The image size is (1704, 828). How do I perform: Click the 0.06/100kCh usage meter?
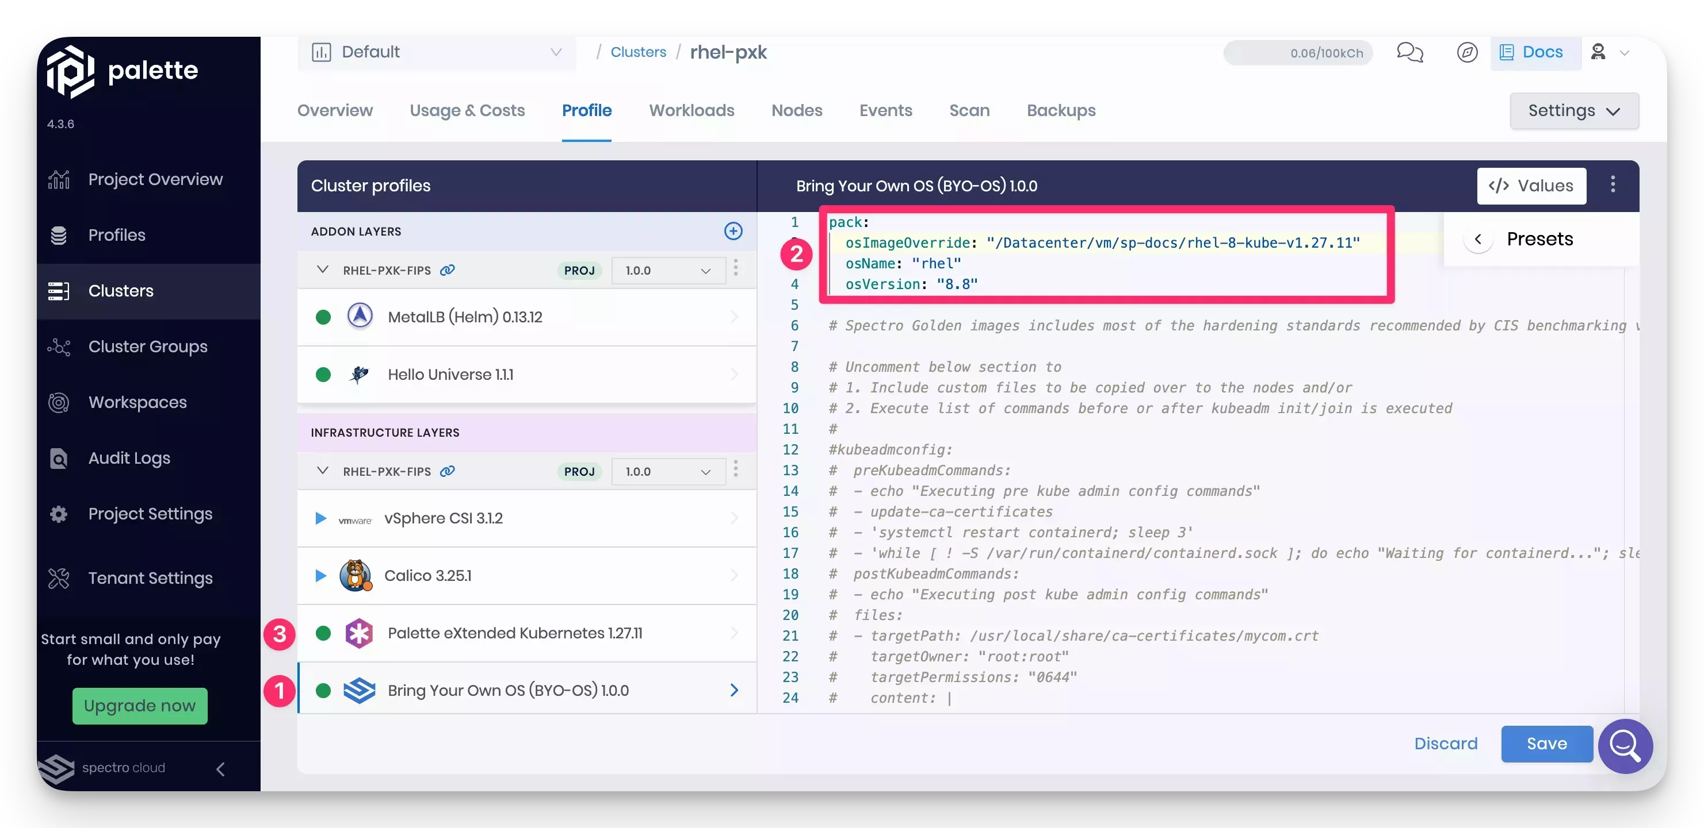click(1297, 52)
